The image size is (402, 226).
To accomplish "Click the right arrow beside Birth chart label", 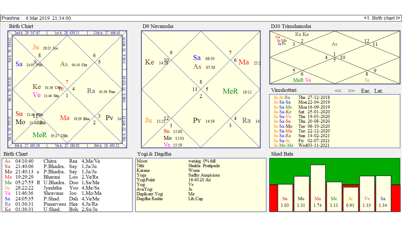I will 398,18.
